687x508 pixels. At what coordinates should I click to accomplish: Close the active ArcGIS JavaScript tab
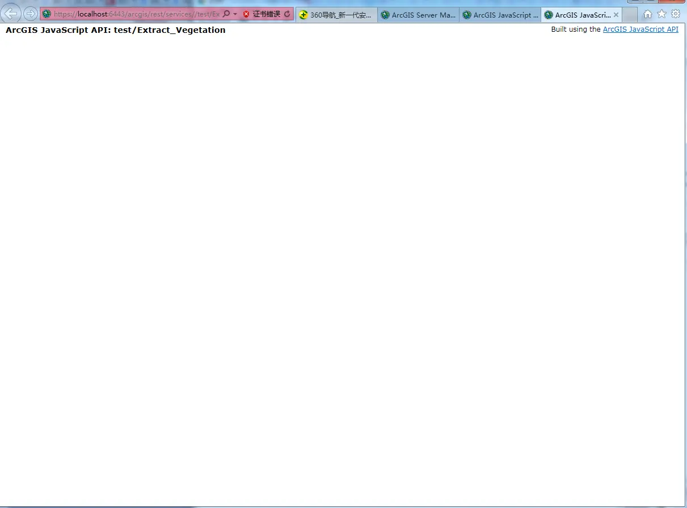point(616,15)
